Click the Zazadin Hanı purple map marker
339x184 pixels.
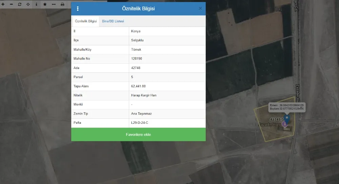click(285, 124)
